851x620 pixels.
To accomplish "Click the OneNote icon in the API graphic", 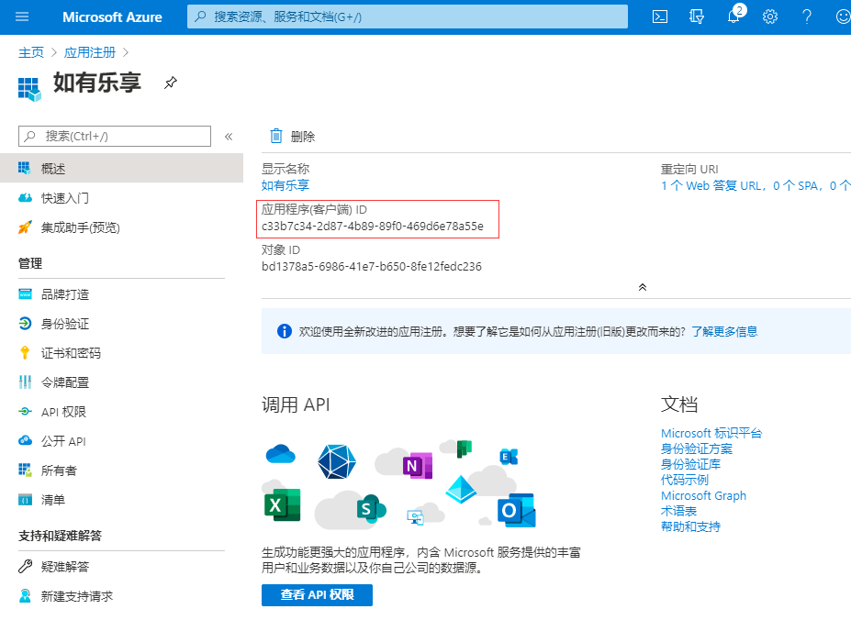I will click(x=418, y=466).
